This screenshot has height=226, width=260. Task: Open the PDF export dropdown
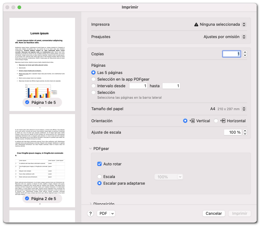tap(106, 213)
